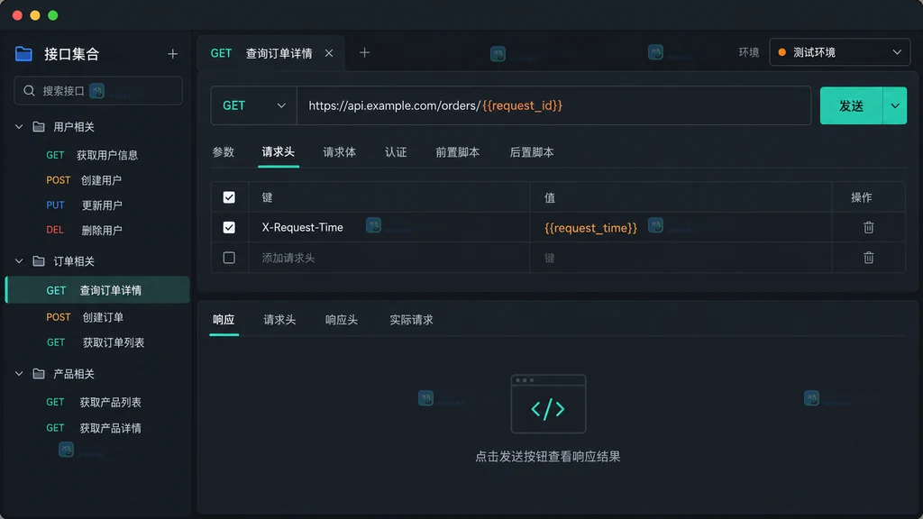Collapse the 产品相关 group chevron
This screenshot has height=519, width=923.
(x=19, y=374)
